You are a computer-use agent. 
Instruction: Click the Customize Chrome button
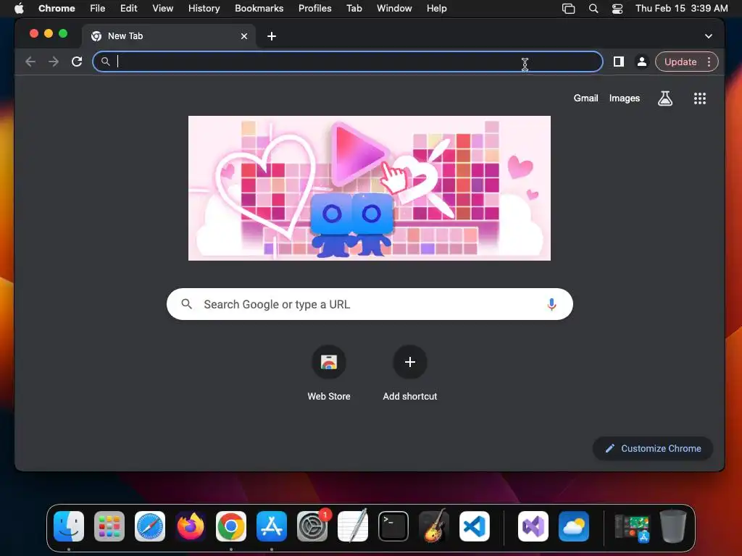tap(653, 449)
